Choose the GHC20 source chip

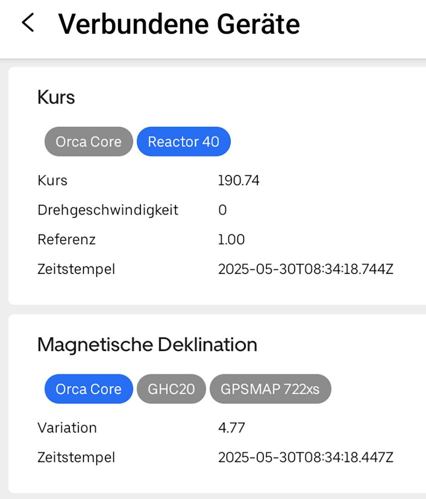(x=171, y=389)
